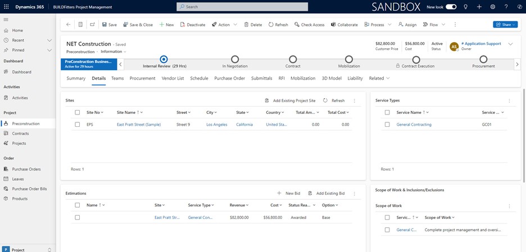
Task: Select the Internal Review stage marker
Action: (164, 59)
